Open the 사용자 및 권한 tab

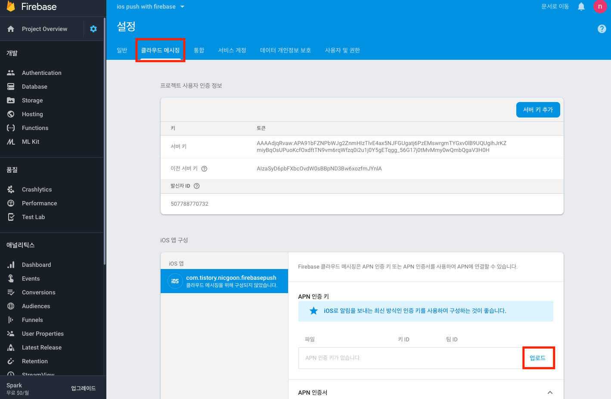pos(342,50)
